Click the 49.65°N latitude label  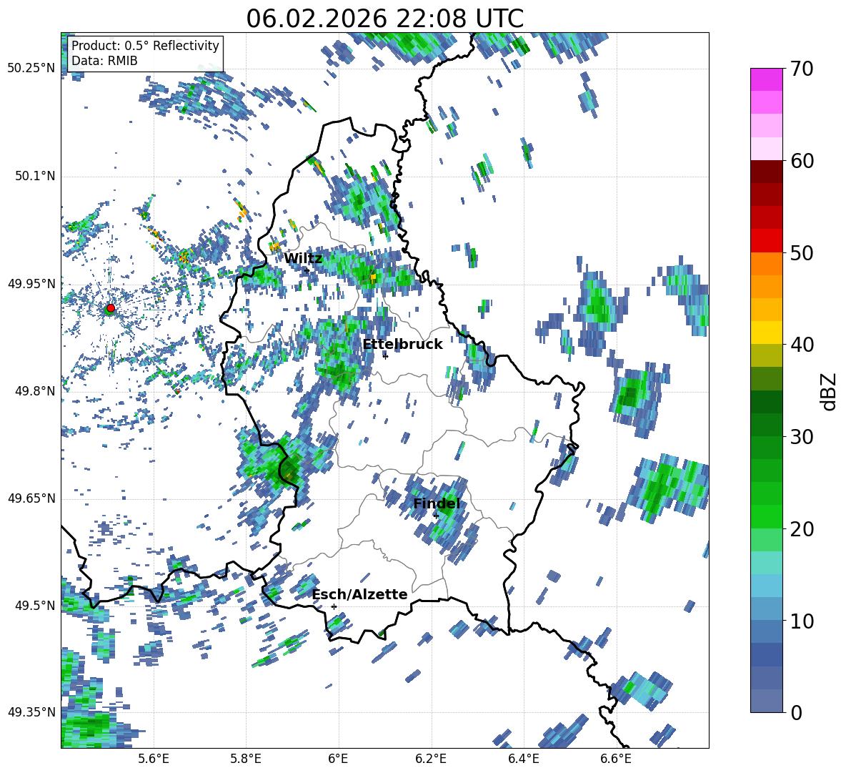[32, 498]
